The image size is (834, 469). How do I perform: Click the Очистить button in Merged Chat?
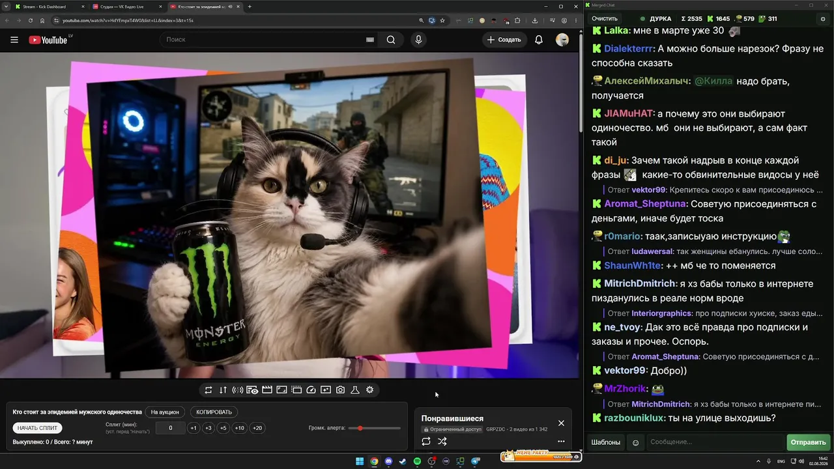[605, 19]
